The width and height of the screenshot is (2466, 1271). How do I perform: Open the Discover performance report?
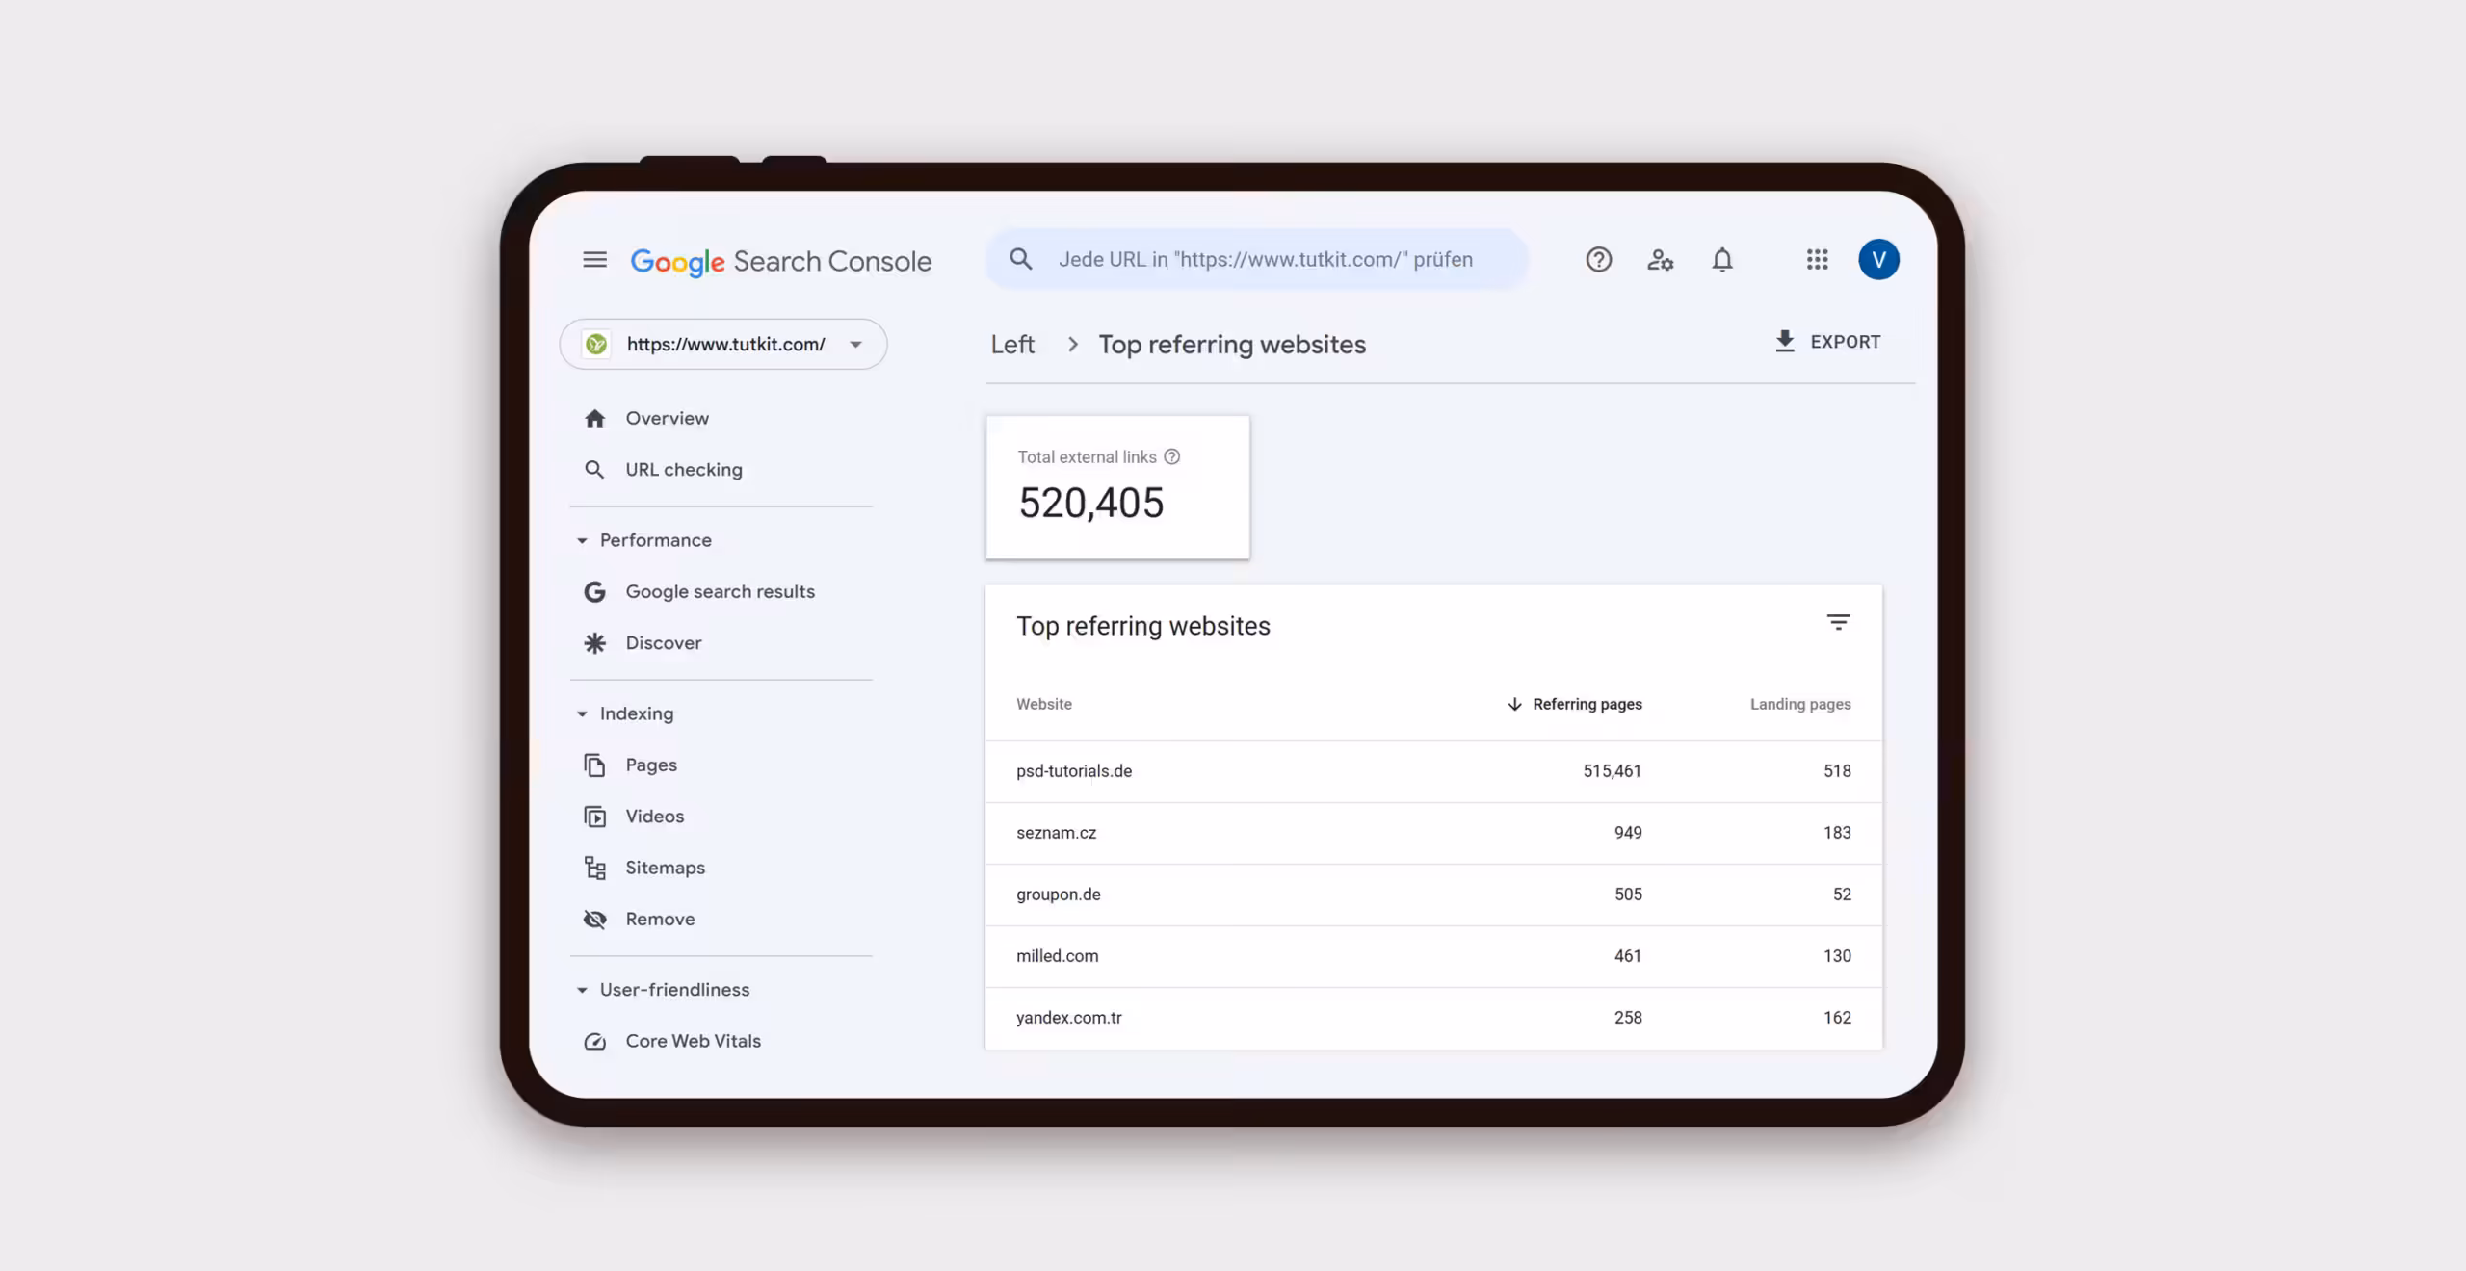663,642
